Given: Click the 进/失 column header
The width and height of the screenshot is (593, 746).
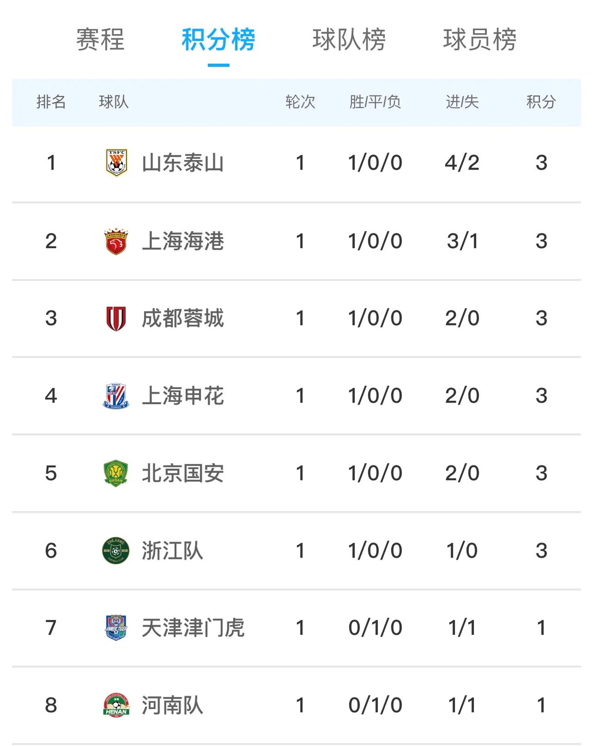Looking at the screenshot, I should [462, 102].
